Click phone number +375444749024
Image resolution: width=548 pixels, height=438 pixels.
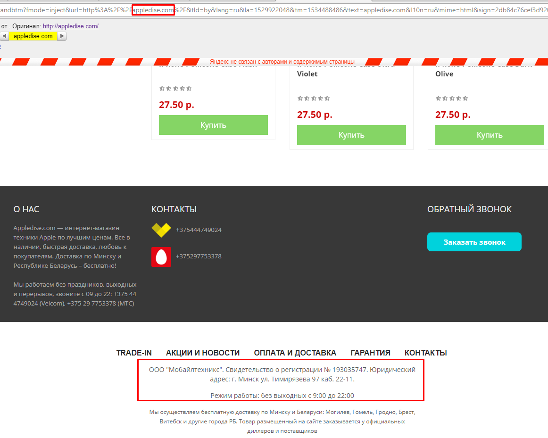click(x=199, y=230)
